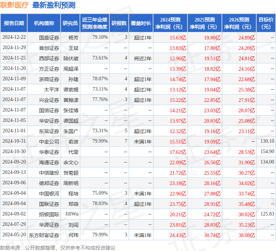Click the 覆盖时长 column header
Viewport: 276px width, 251px height.
pos(141,23)
